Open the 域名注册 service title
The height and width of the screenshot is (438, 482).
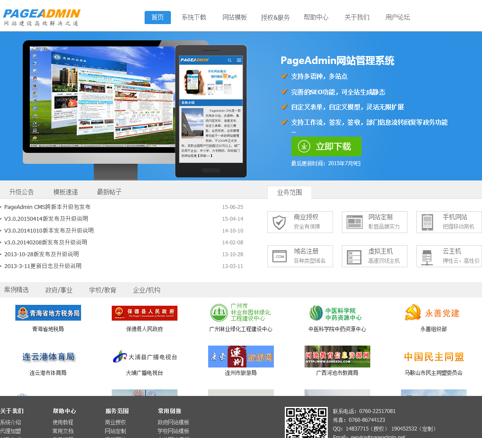tap(306, 251)
